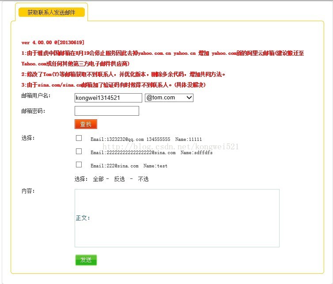Image resolution: width=333 pixels, height=284 pixels.
Task: Open the @tom.com domain dropdown
Action: 169,98
